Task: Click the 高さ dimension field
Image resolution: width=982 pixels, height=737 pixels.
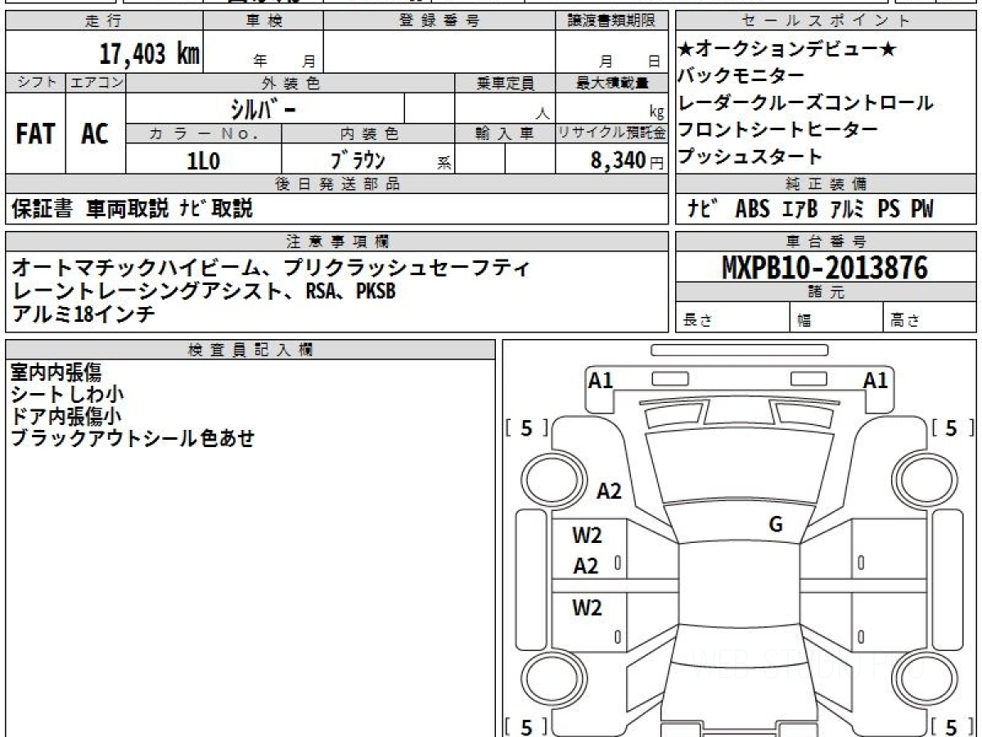Action: coord(930,318)
